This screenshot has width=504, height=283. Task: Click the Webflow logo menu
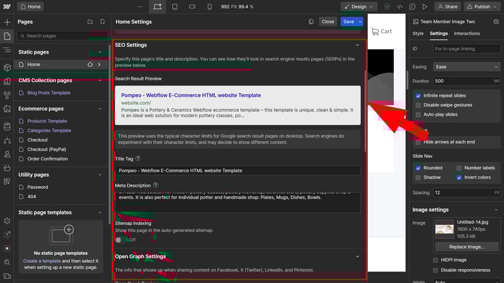8,7
